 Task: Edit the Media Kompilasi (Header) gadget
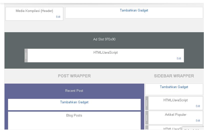58,17
